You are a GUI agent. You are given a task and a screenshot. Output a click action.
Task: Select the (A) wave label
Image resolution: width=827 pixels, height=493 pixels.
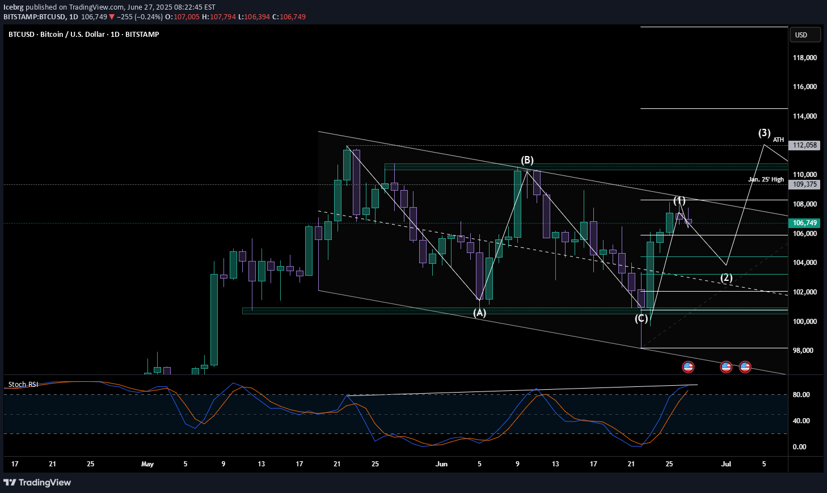480,313
